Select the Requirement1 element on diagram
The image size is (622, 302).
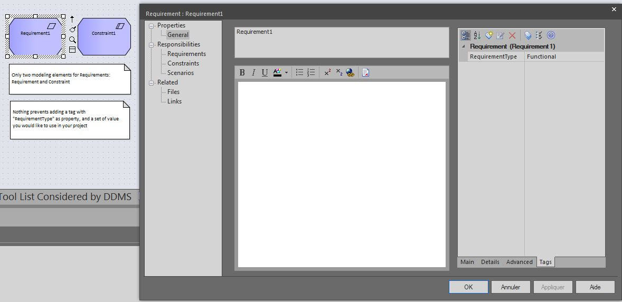tap(35, 36)
